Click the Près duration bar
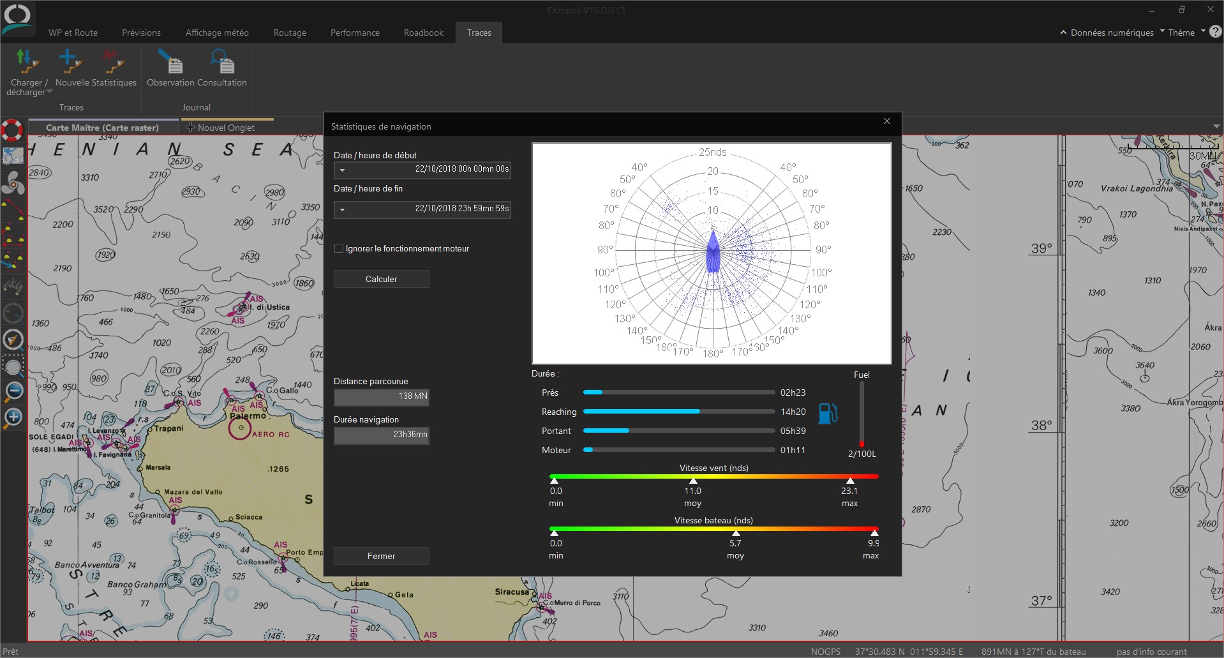Viewport: 1224px width, 658px height. tap(679, 393)
